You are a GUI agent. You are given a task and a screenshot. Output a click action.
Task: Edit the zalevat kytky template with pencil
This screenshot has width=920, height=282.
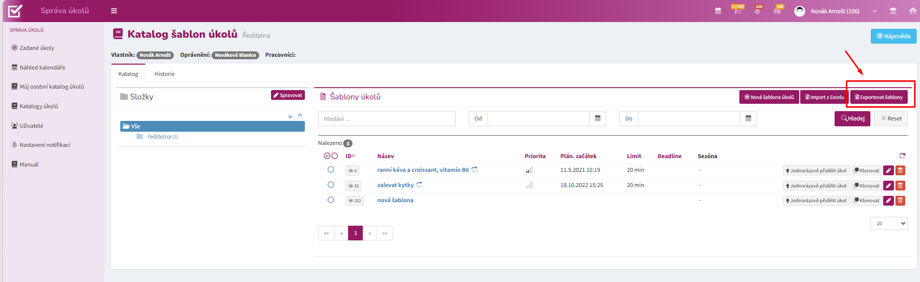pos(889,186)
